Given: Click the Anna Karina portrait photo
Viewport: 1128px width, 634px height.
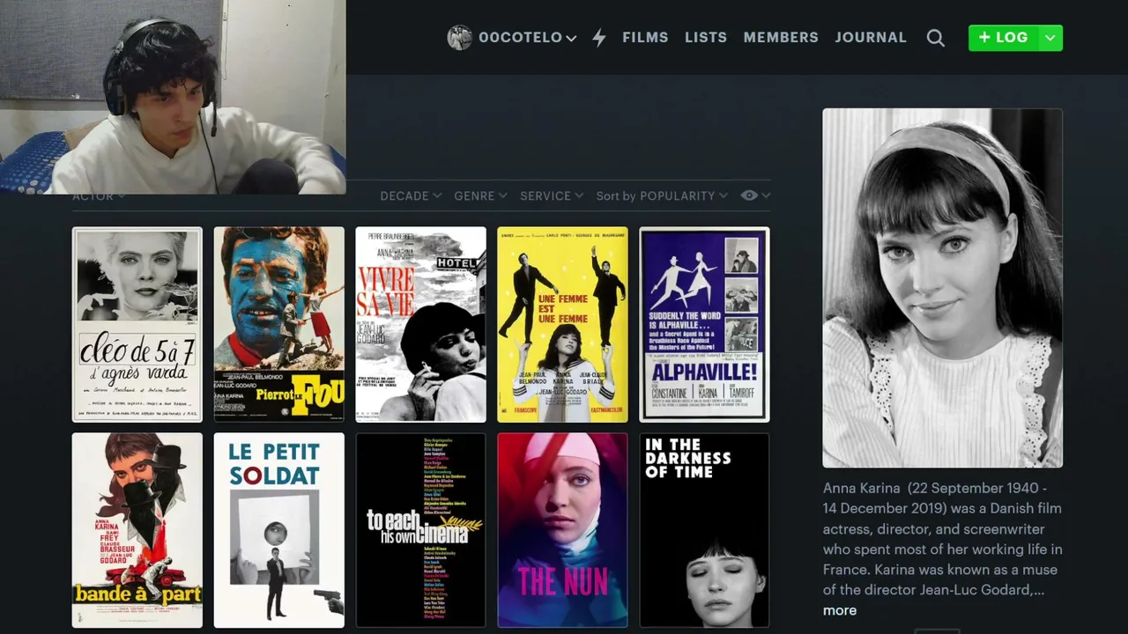Looking at the screenshot, I should [943, 288].
